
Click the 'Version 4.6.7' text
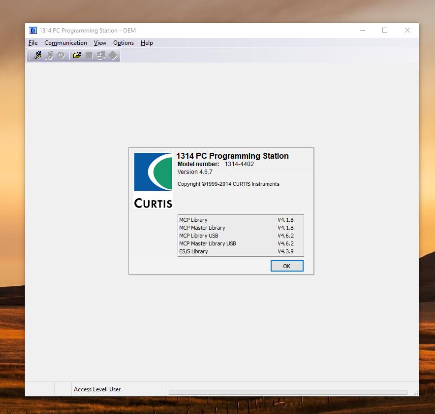tap(195, 172)
